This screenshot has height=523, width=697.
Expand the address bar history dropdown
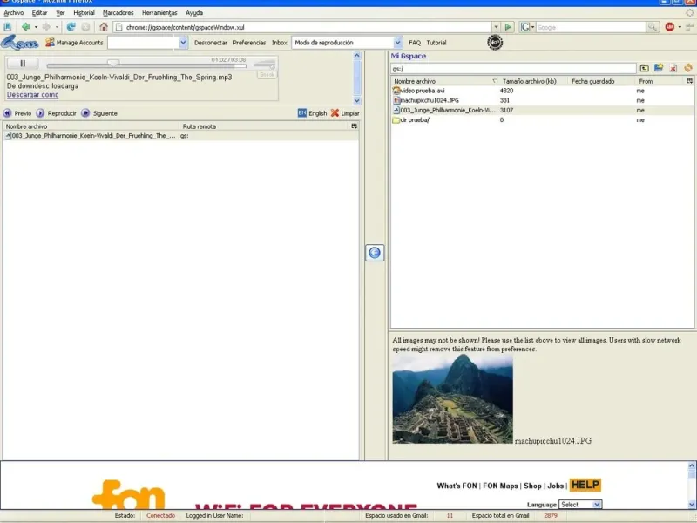496,27
